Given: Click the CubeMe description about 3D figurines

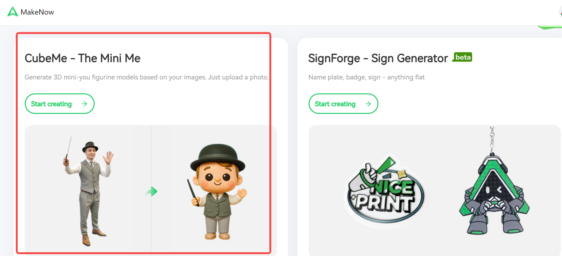Looking at the screenshot, I should coord(146,77).
